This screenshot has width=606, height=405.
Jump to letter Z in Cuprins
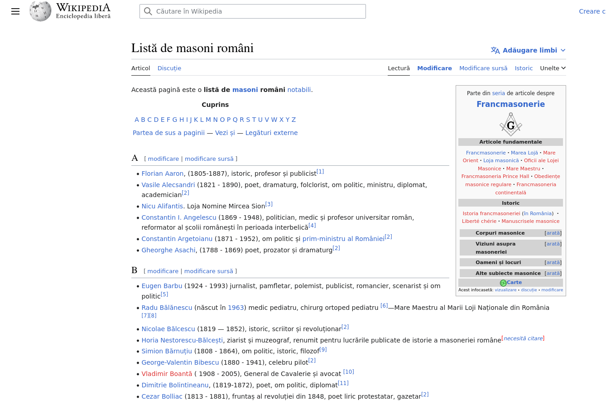click(293, 120)
